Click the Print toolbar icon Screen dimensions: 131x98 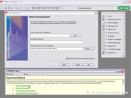12,8
